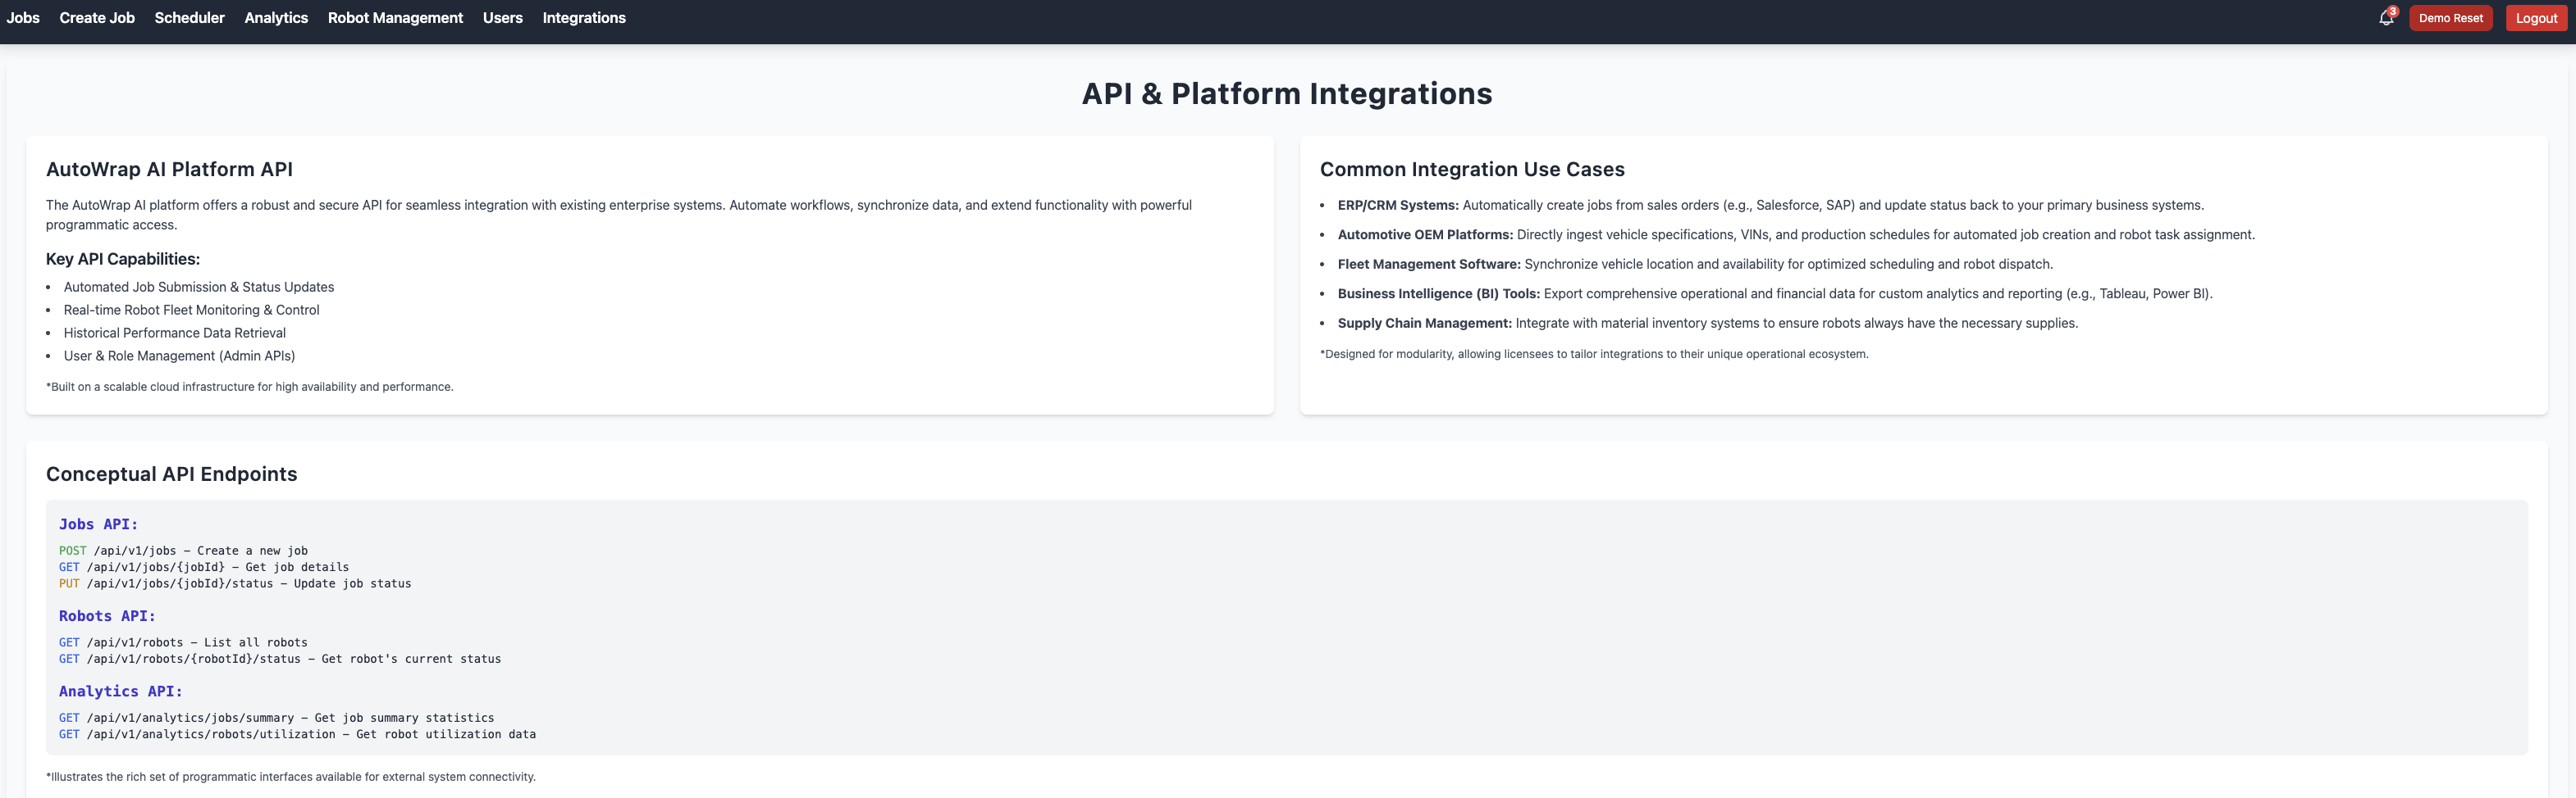Click 'Supply Chain Management:' bullet label
The height and width of the screenshot is (798, 2576).
(x=1425, y=323)
